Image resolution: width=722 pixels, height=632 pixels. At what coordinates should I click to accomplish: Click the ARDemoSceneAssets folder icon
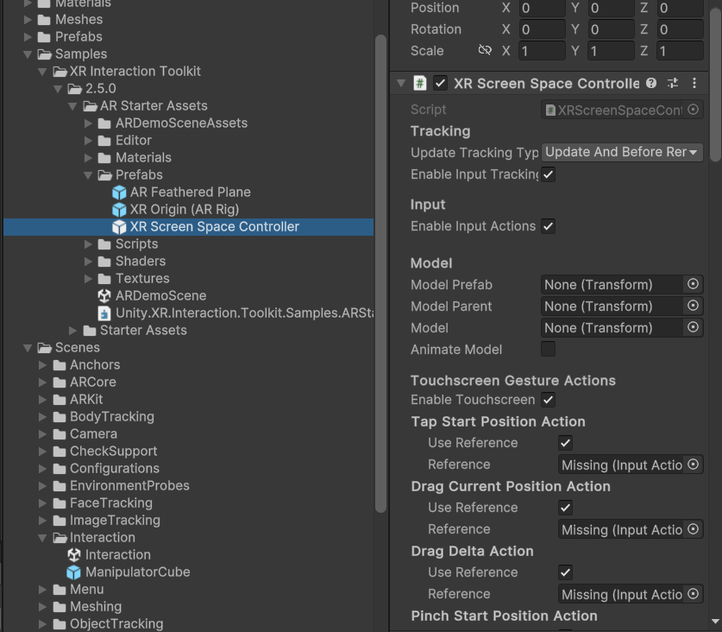click(104, 123)
